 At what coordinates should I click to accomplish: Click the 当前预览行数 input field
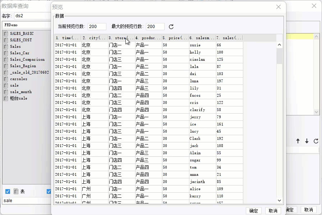(x=97, y=27)
